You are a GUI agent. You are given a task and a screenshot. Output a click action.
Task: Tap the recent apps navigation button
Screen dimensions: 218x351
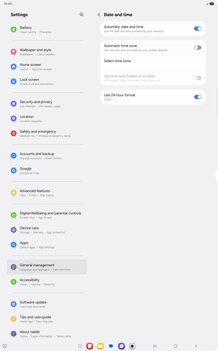[155, 346]
